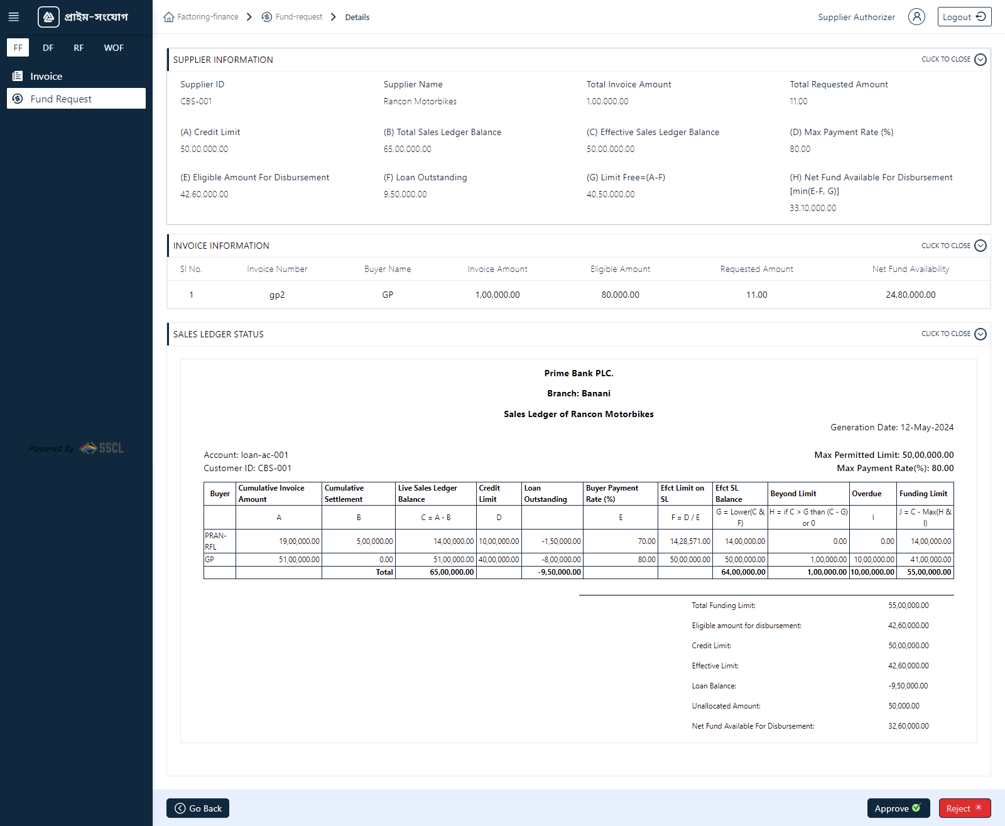
Task: Click supplier ID value CBS-001
Action: coord(196,101)
